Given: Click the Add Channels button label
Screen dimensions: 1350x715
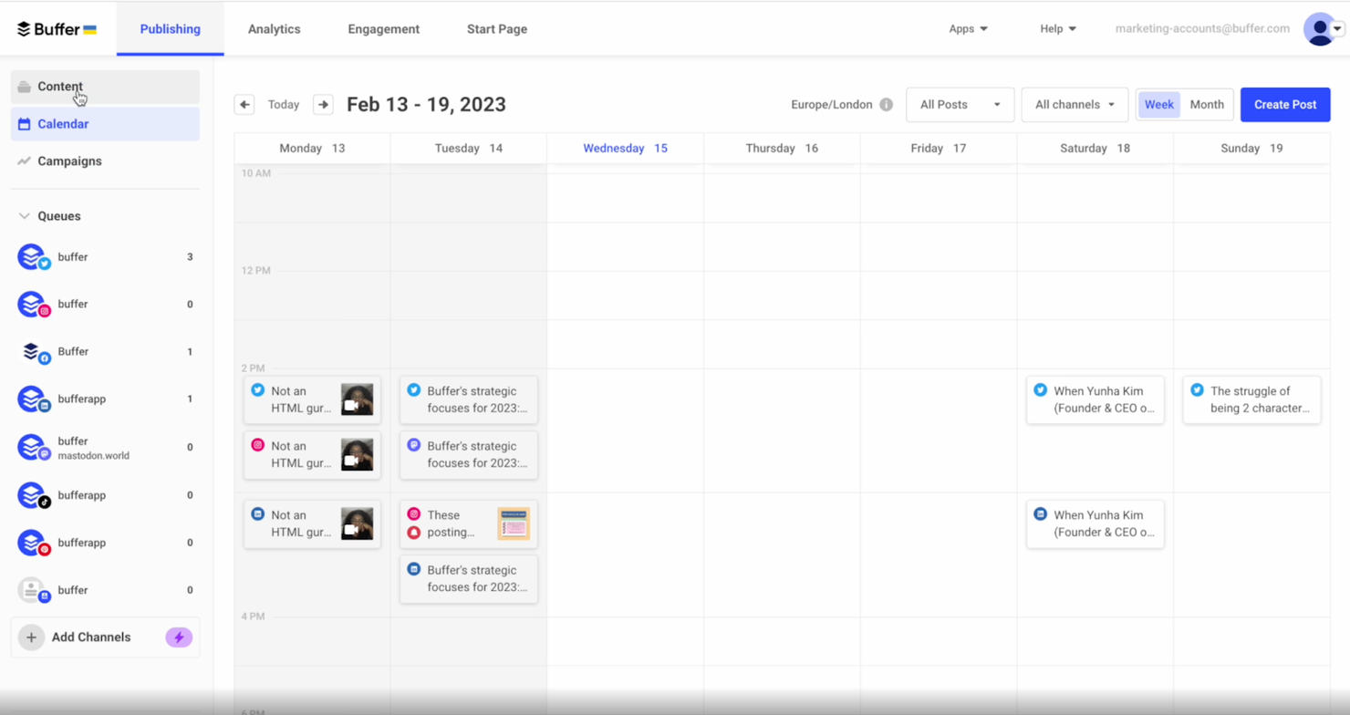Looking at the screenshot, I should (x=91, y=637).
